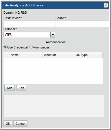The height and width of the screenshot is (130, 111).
Task: Click the Share input field
Action: coord(82,24)
